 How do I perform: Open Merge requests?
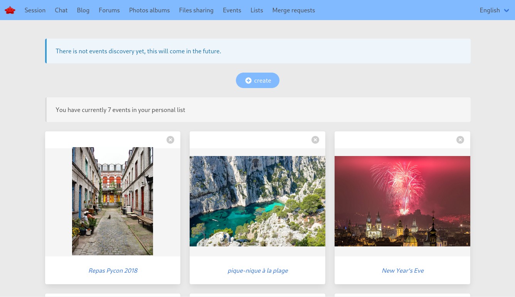tap(294, 10)
